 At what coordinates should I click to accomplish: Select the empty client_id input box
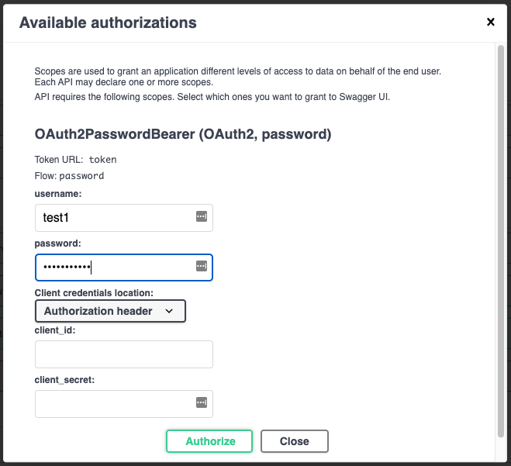[123, 354]
